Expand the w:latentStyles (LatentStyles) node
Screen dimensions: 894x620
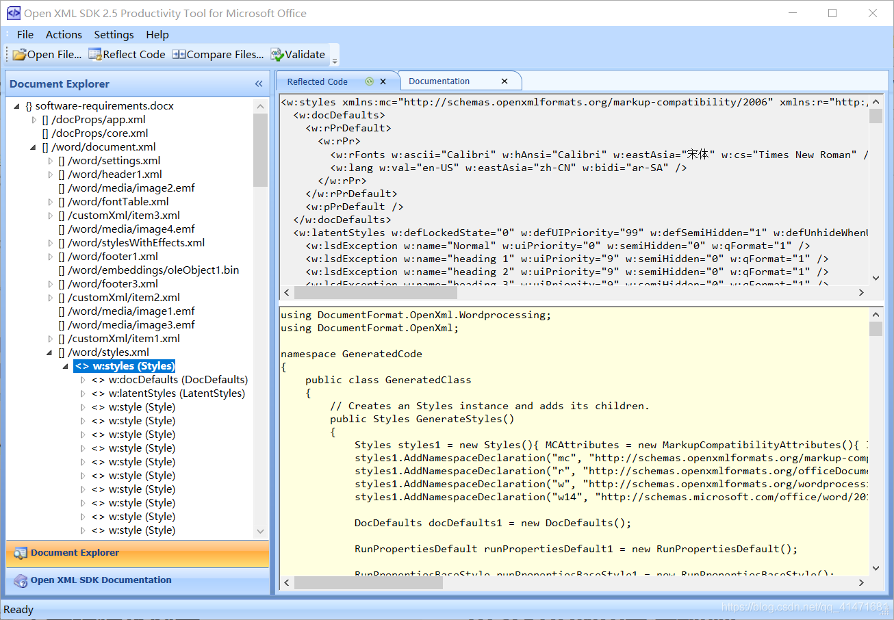(84, 393)
